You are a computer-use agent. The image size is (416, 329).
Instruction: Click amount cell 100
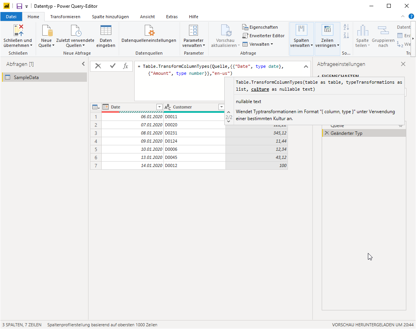click(257, 165)
